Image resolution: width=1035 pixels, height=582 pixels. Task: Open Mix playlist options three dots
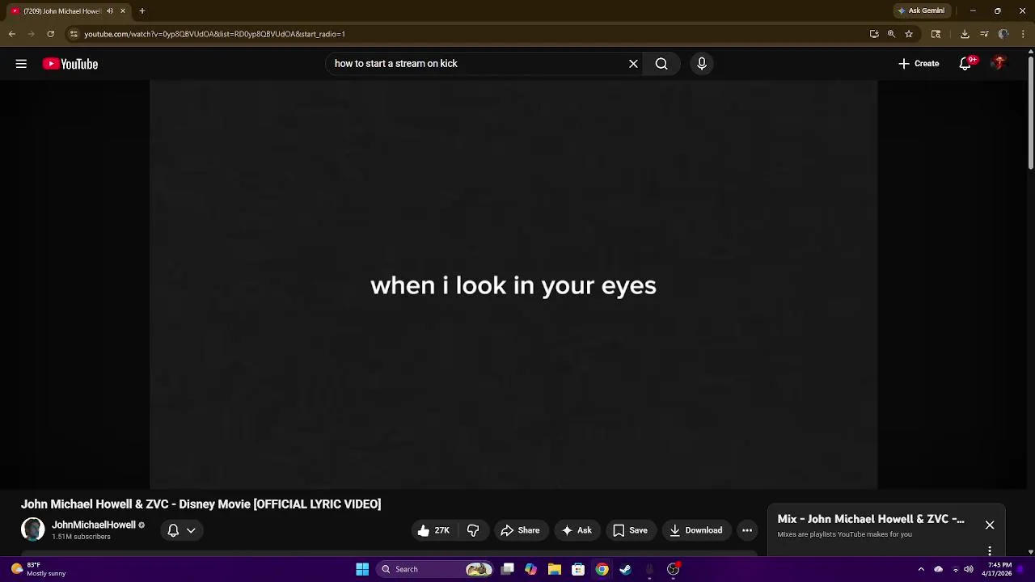click(990, 550)
